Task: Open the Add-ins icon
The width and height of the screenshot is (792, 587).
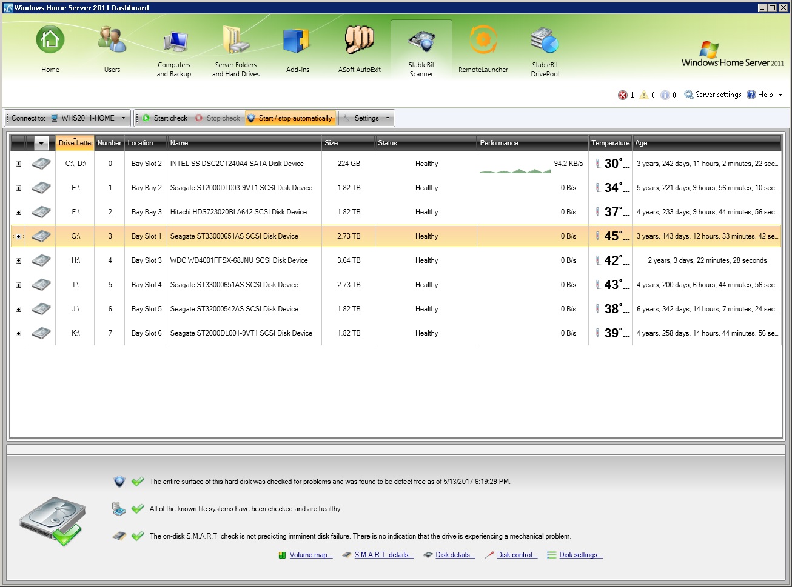Action: (x=297, y=41)
